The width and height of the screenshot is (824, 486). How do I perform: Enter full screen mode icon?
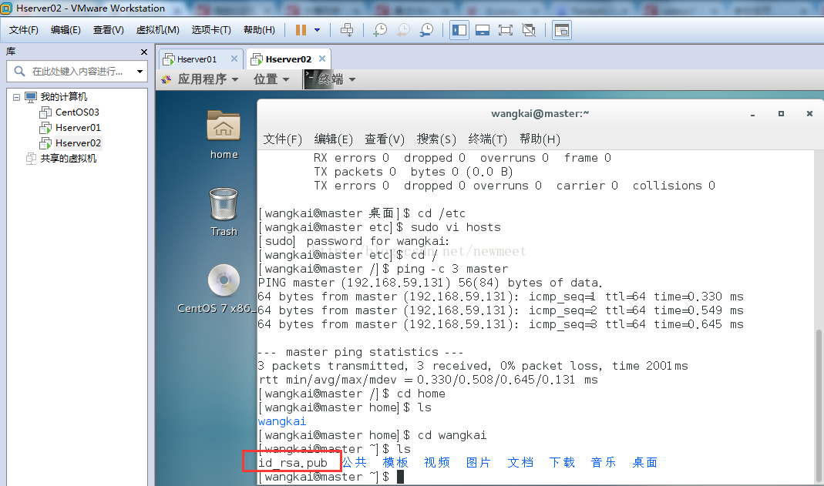pos(506,30)
